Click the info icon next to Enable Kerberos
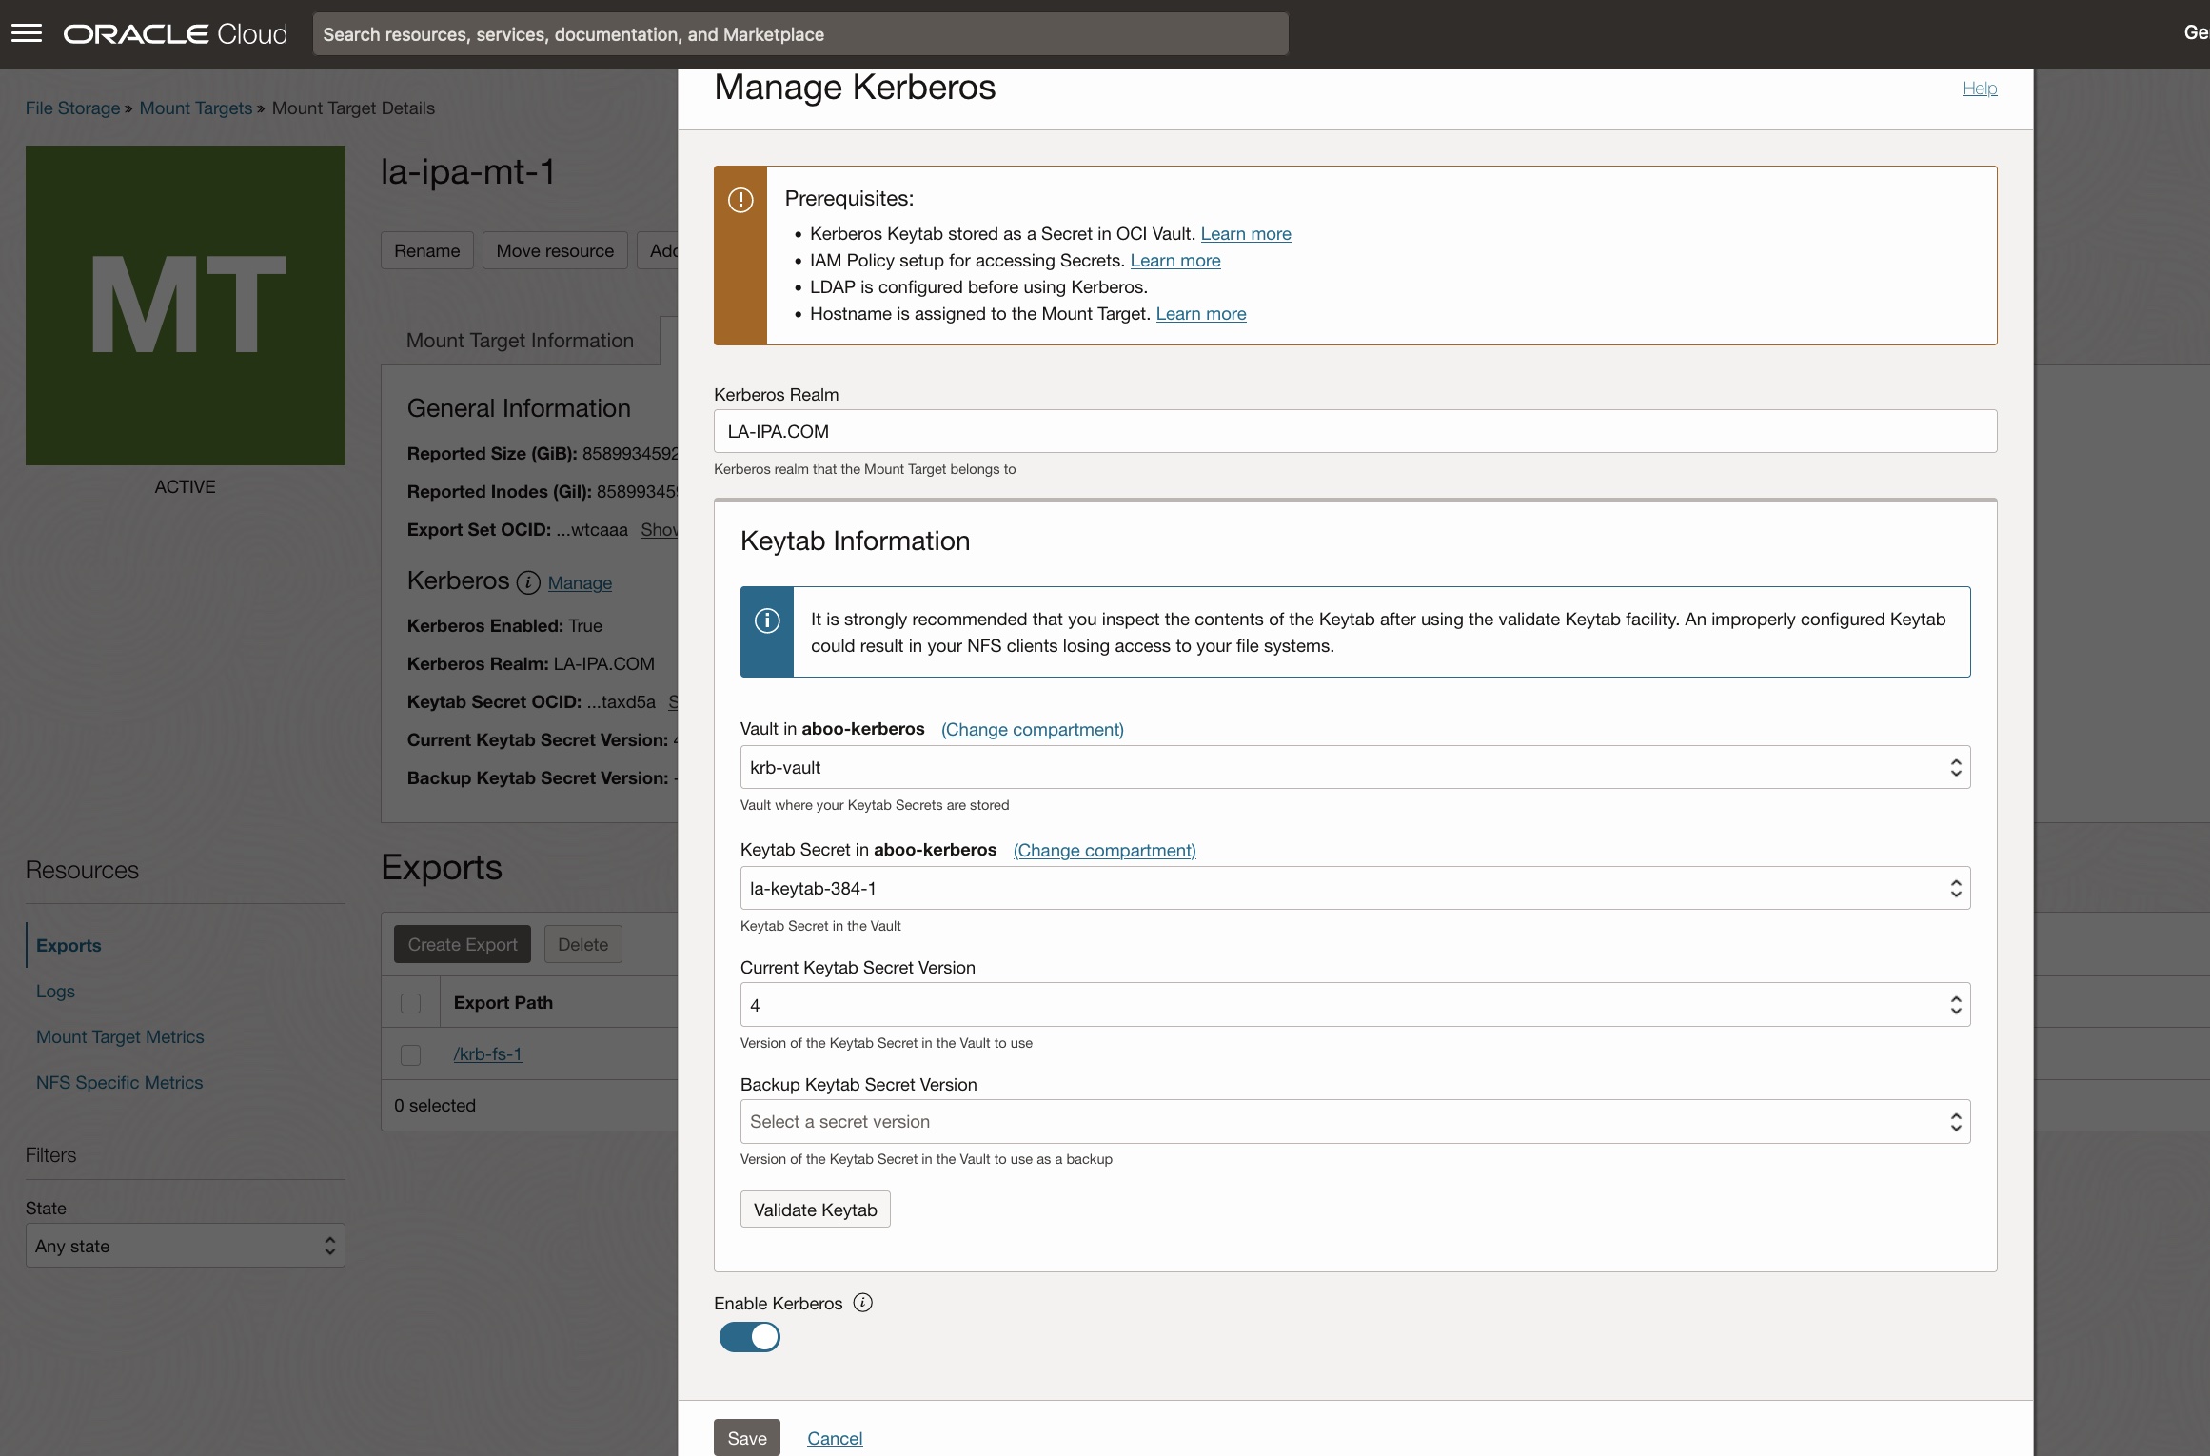The height and width of the screenshot is (1456, 2210). [x=862, y=1303]
